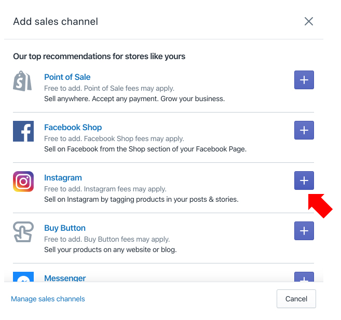This screenshot has width=341, height=320.
Task: Add the Facebook Shop channel with plus button
Action: pyautogui.click(x=304, y=130)
